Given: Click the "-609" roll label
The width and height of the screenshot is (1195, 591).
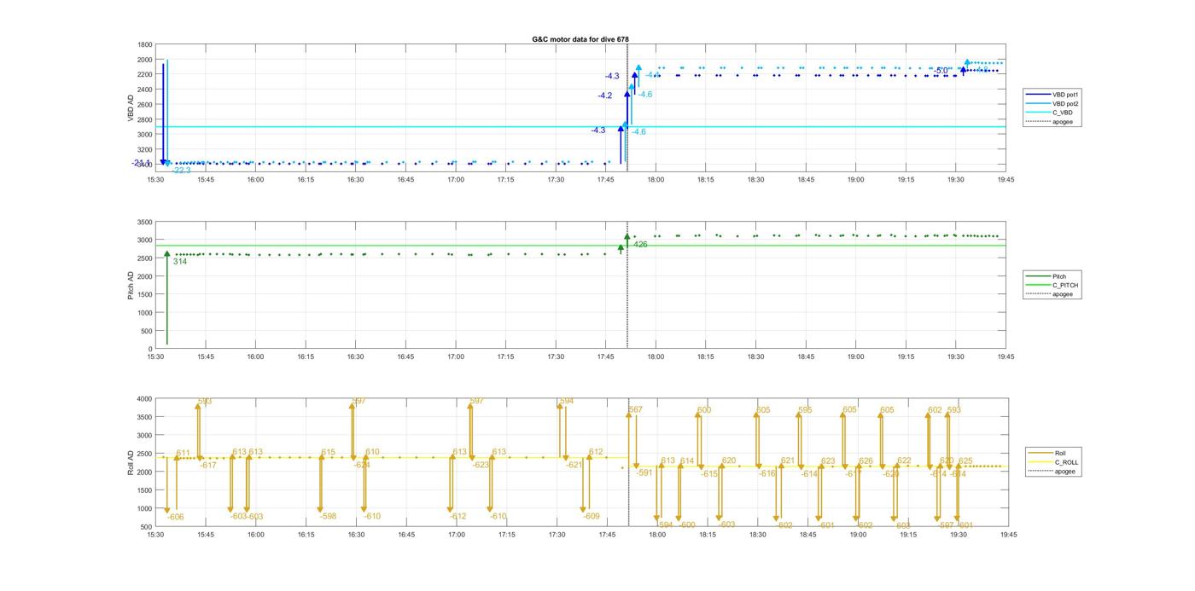Looking at the screenshot, I should pyautogui.click(x=592, y=516).
